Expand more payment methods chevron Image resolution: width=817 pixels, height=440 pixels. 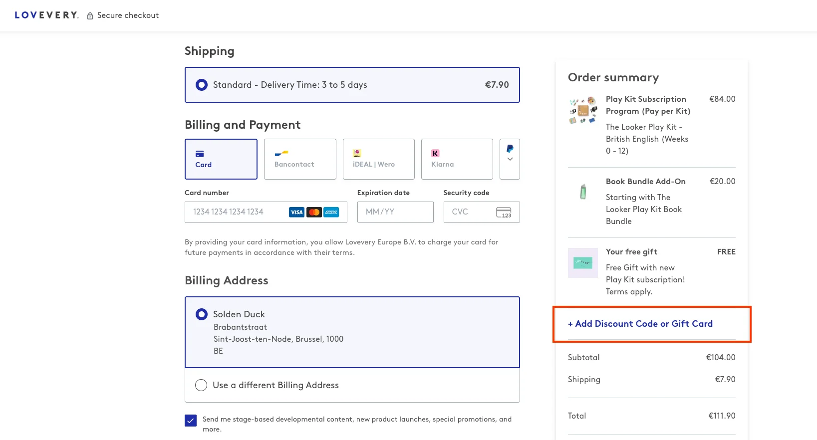[510, 159]
